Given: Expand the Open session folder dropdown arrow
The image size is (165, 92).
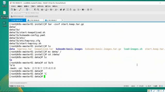Looking at the screenshot, I should click(17, 10).
